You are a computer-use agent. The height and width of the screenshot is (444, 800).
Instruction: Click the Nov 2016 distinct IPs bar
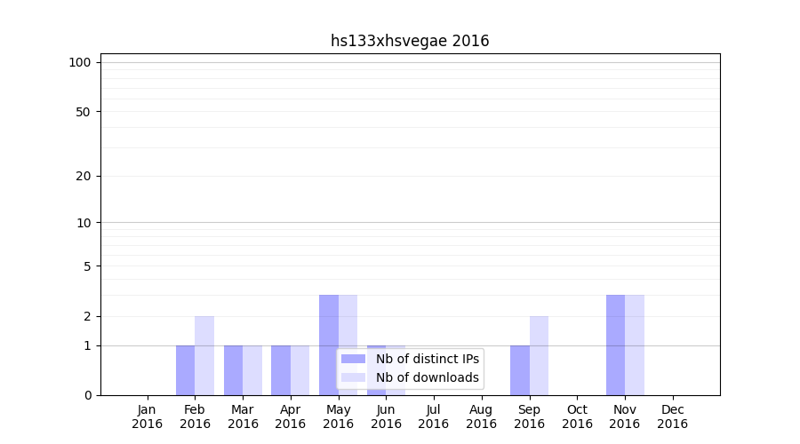615,345
